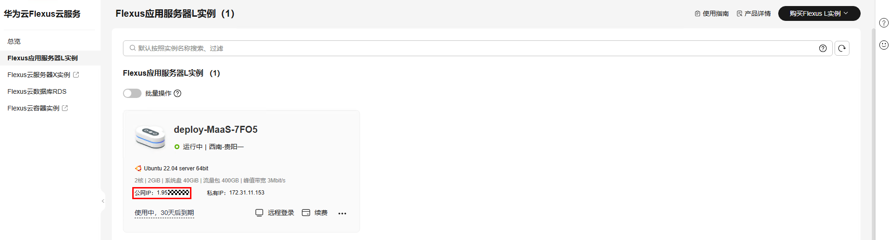Collapse the left sidebar panel

(x=103, y=201)
